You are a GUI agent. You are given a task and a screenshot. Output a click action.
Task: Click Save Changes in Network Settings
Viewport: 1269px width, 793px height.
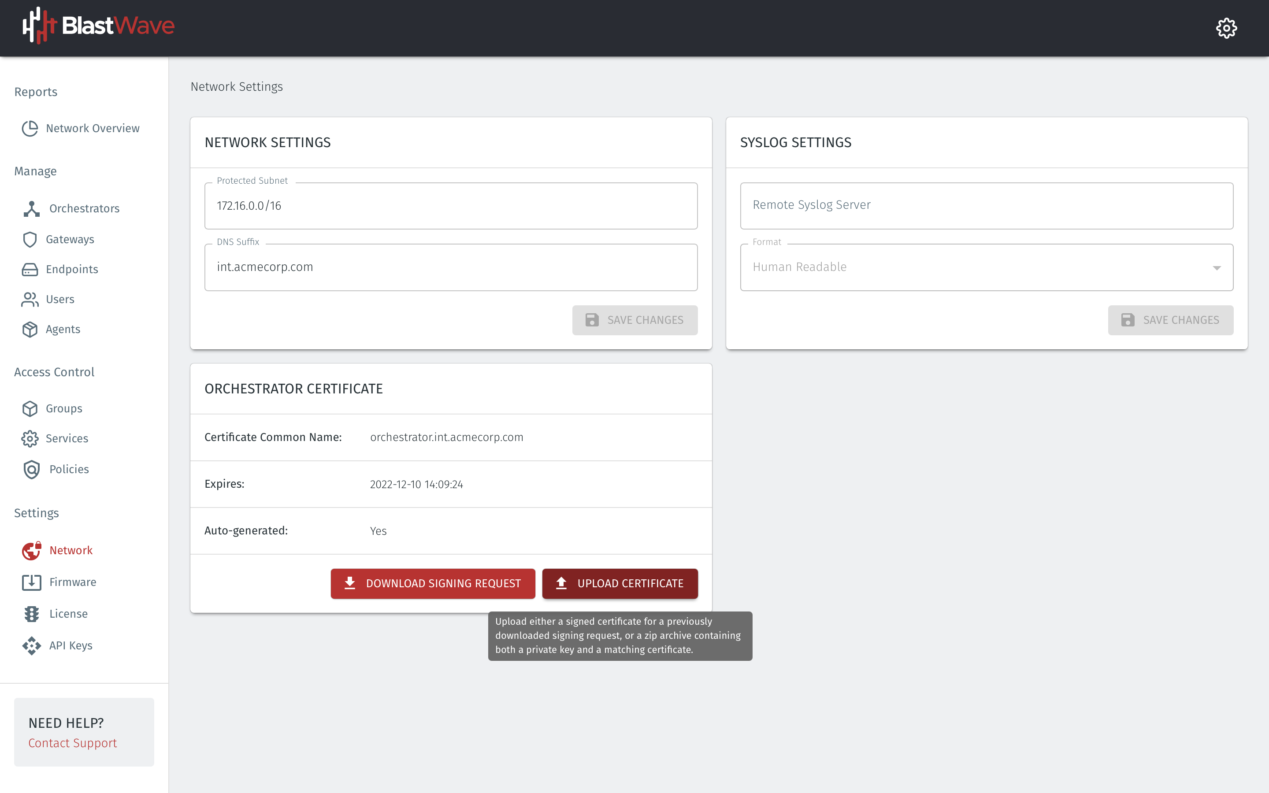click(x=634, y=320)
